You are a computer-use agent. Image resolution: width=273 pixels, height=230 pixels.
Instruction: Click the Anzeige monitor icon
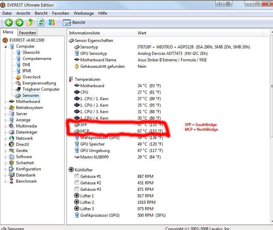(x=12, y=120)
